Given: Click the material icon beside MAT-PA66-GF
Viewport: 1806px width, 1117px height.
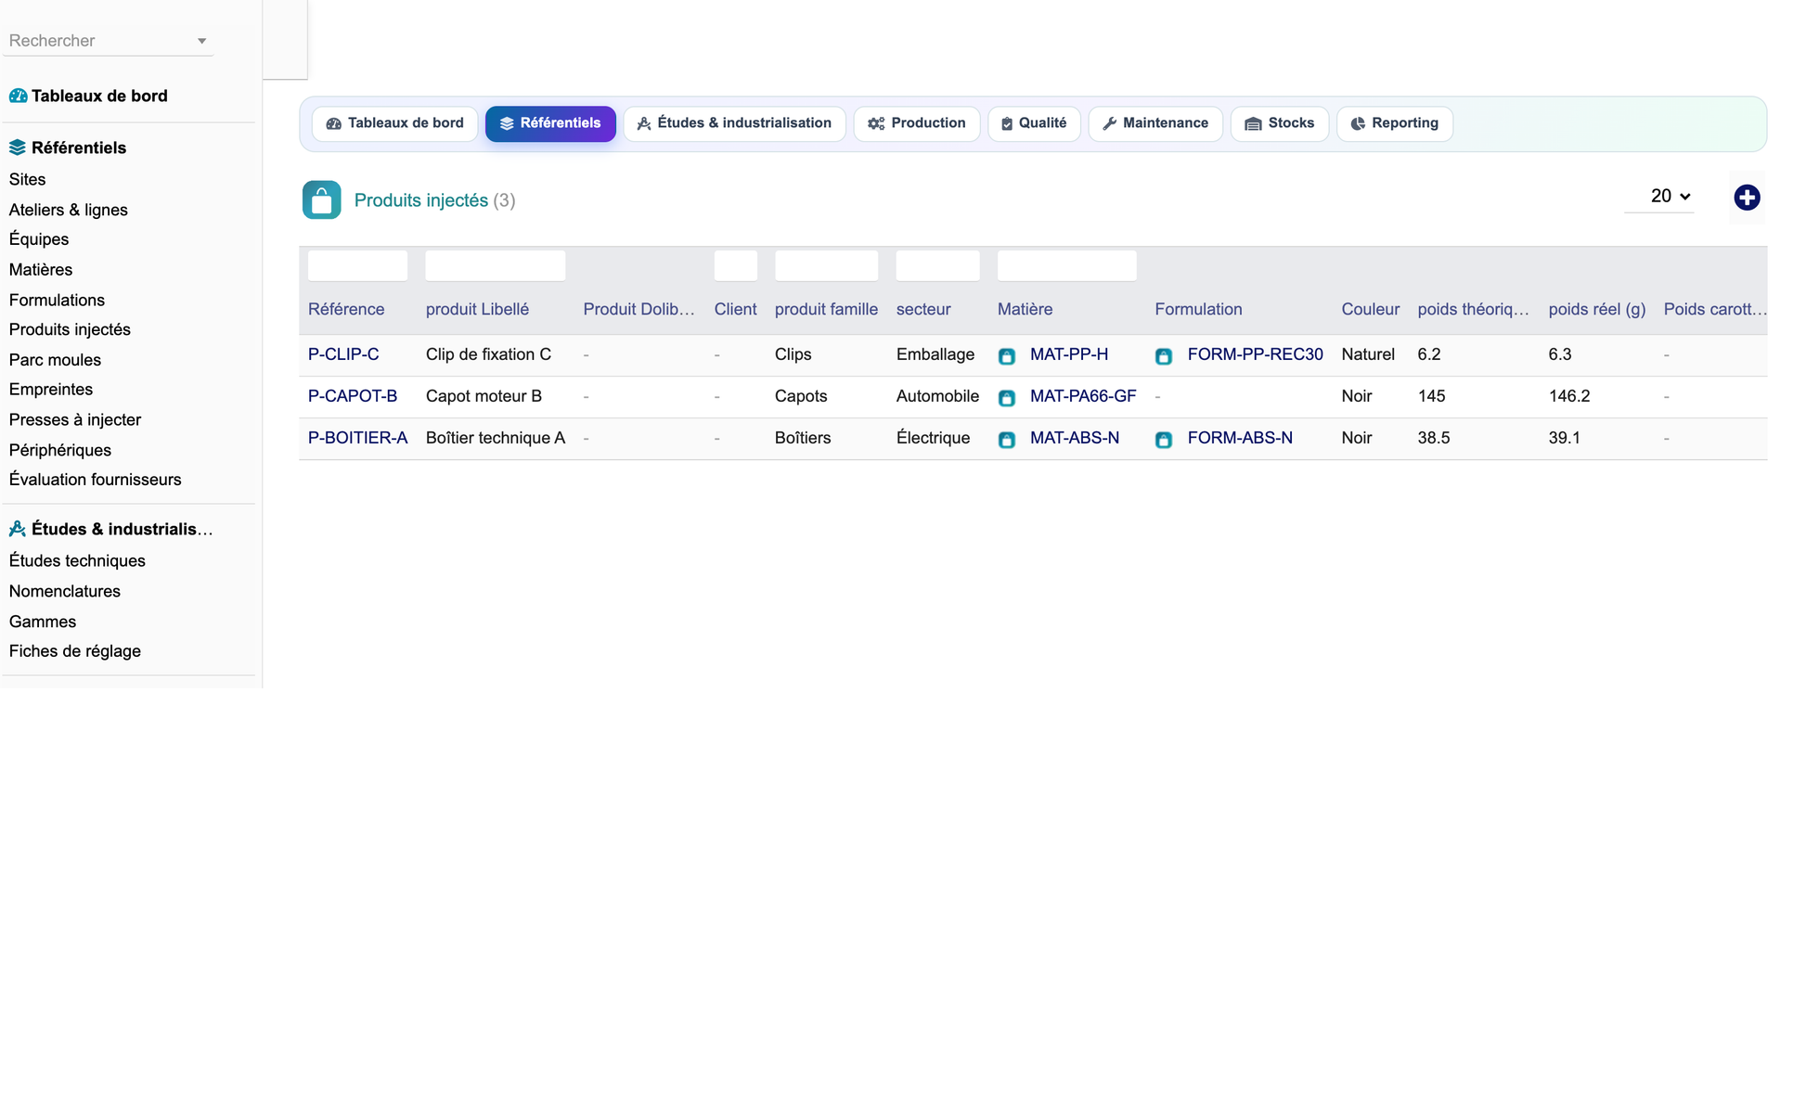Looking at the screenshot, I should coord(1006,398).
